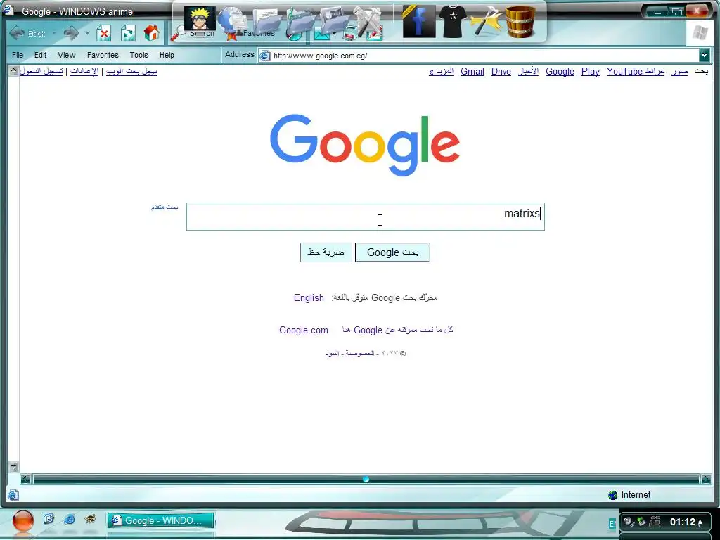This screenshot has height=540, width=720.
Task: Click the horizontal scrollbar right arrow
Action: [706, 480]
